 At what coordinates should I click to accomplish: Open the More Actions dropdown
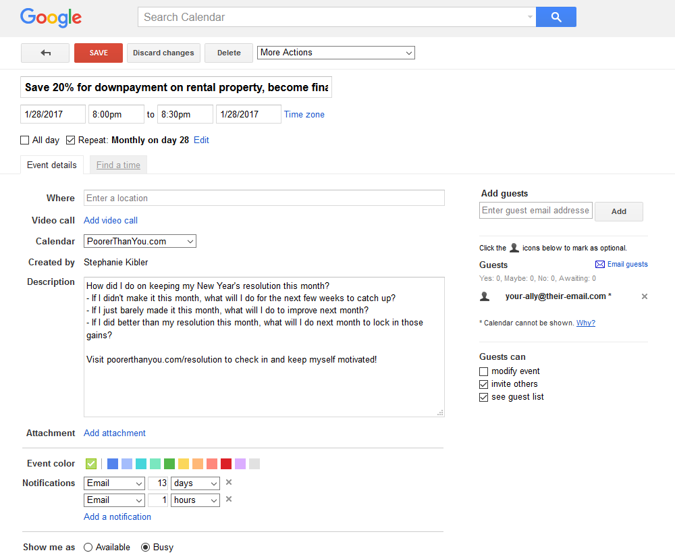335,53
